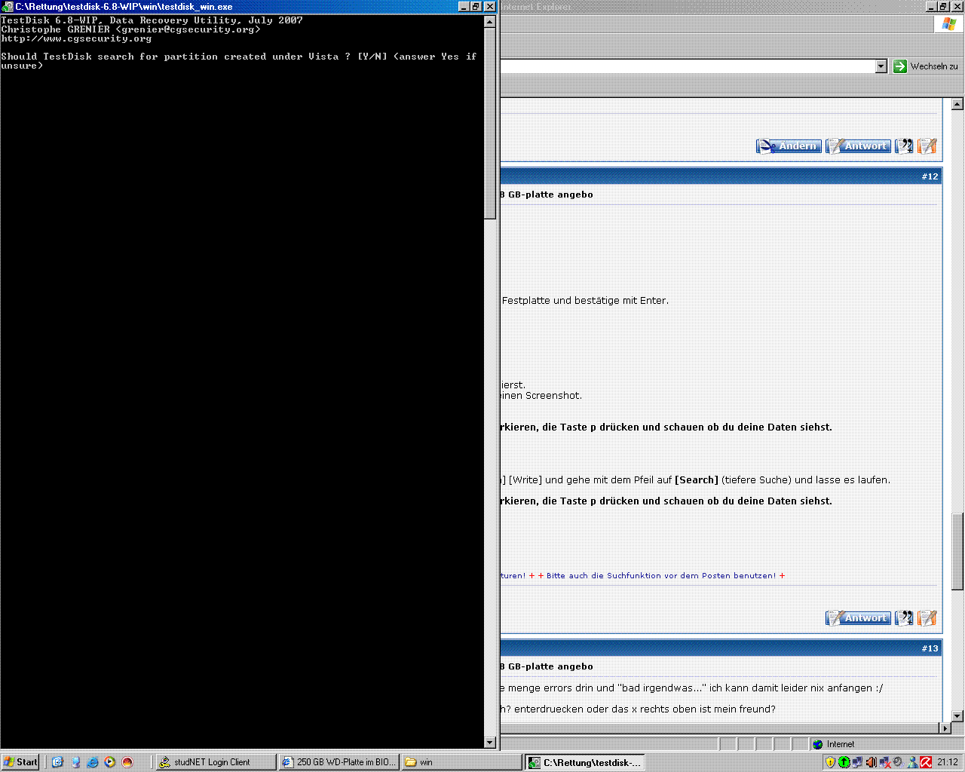Click the Internet zone globe in IE status bar
The width and height of the screenshot is (965, 772).
tap(818, 744)
